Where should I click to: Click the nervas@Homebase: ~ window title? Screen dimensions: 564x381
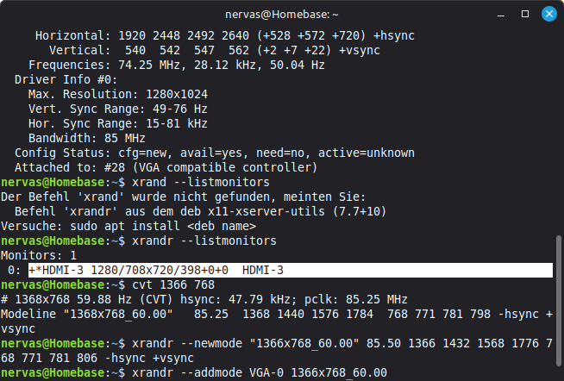pos(281,14)
